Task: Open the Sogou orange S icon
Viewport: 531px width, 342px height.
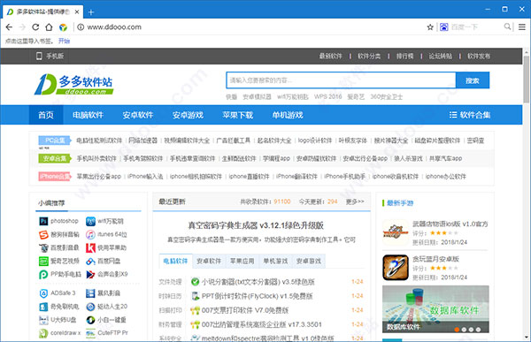Action: click(x=43, y=234)
